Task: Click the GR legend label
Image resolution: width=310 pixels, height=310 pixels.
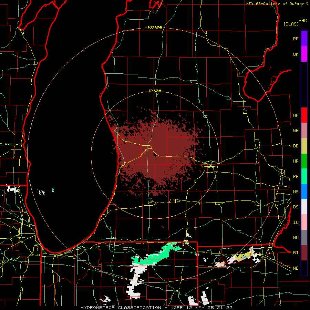Action: 296,131
